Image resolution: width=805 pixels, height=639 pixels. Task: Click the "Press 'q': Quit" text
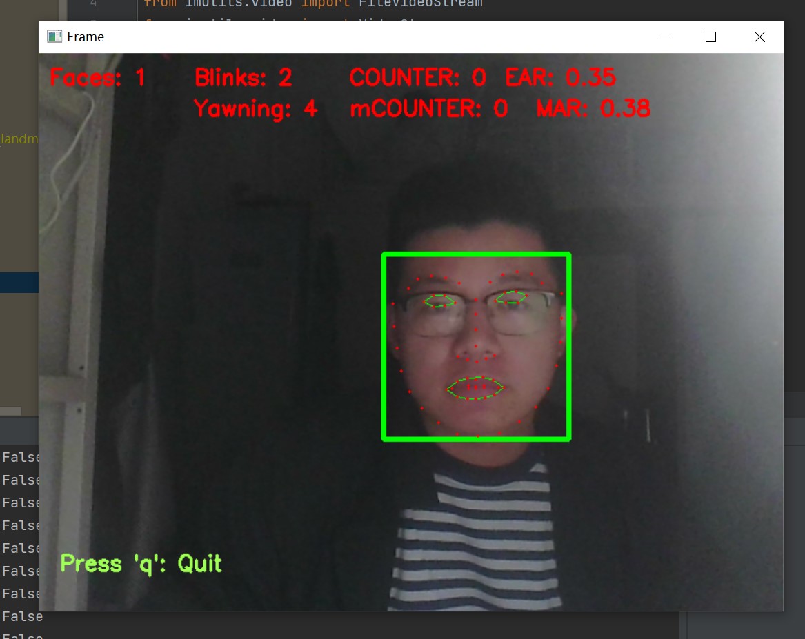141,564
